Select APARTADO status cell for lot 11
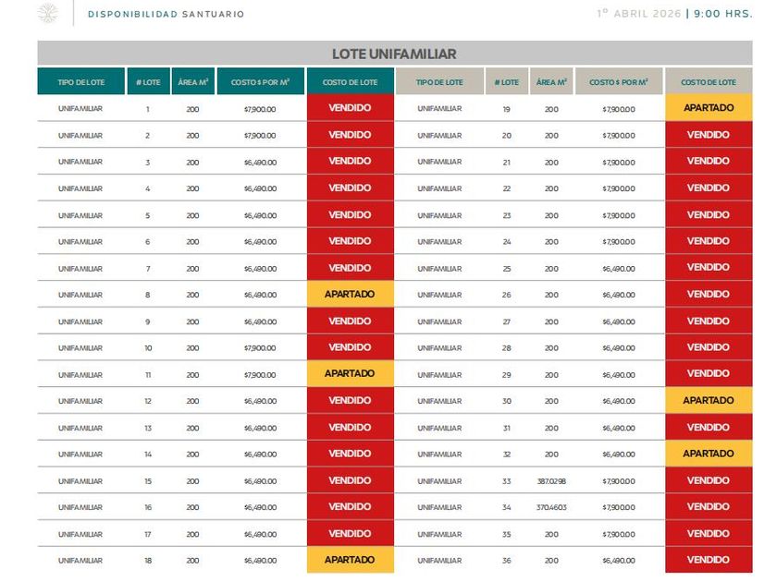The height and width of the screenshot is (582, 777). pyautogui.click(x=351, y=373)
